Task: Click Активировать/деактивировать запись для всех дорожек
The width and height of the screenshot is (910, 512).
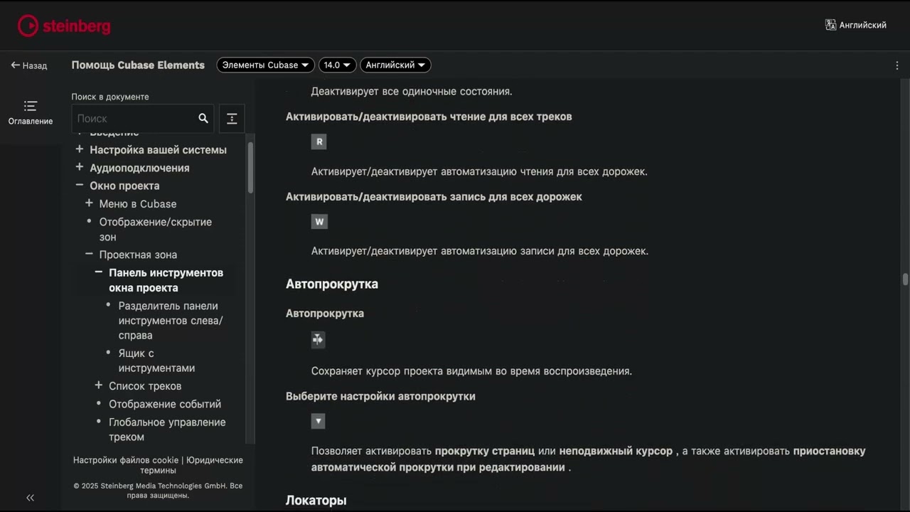Action: point(434,196)
